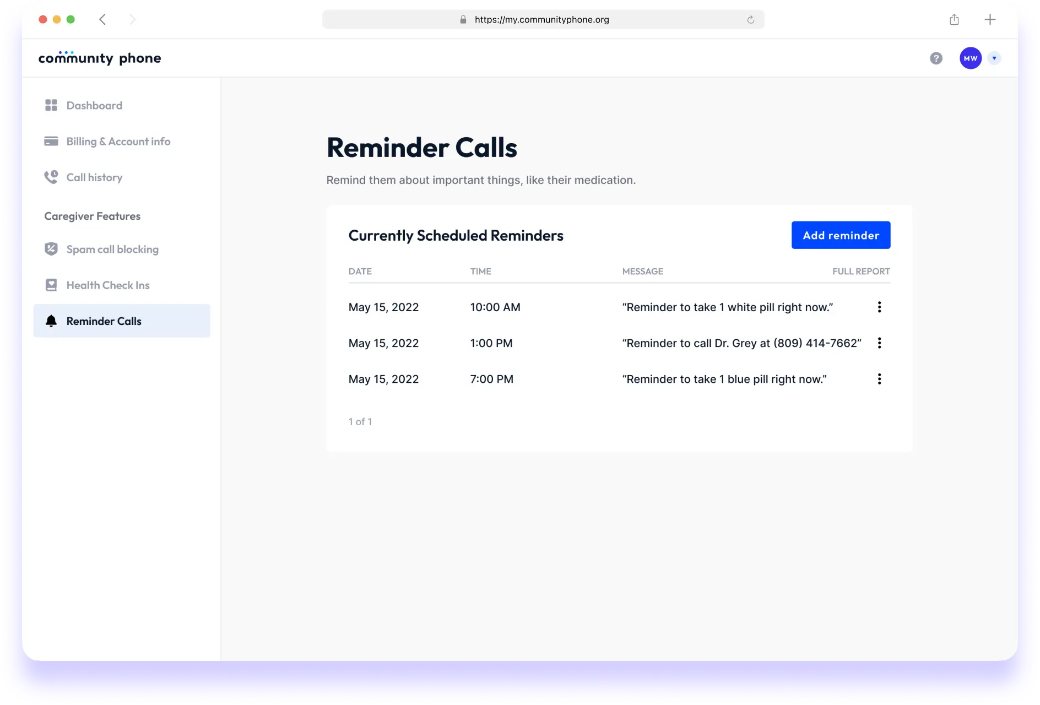Screen dimensions: 1040x705
Task: Go to Call history in sidebar
Action: click(94, 177)
